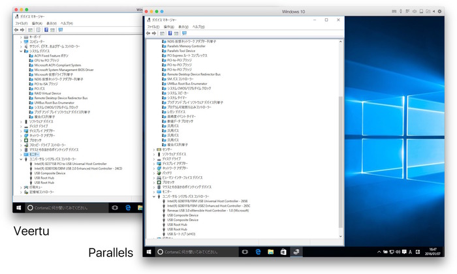Expand バッテリ node in Parallels window
Screen dimensions: 457x274
click(x=154, y=173)
